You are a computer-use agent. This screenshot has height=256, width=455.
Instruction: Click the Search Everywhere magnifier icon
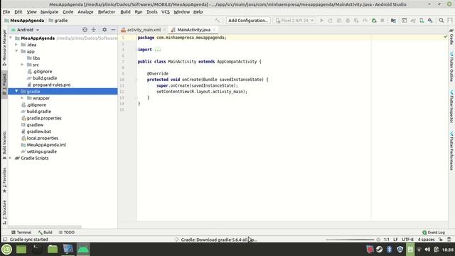(x=441, y=21)
